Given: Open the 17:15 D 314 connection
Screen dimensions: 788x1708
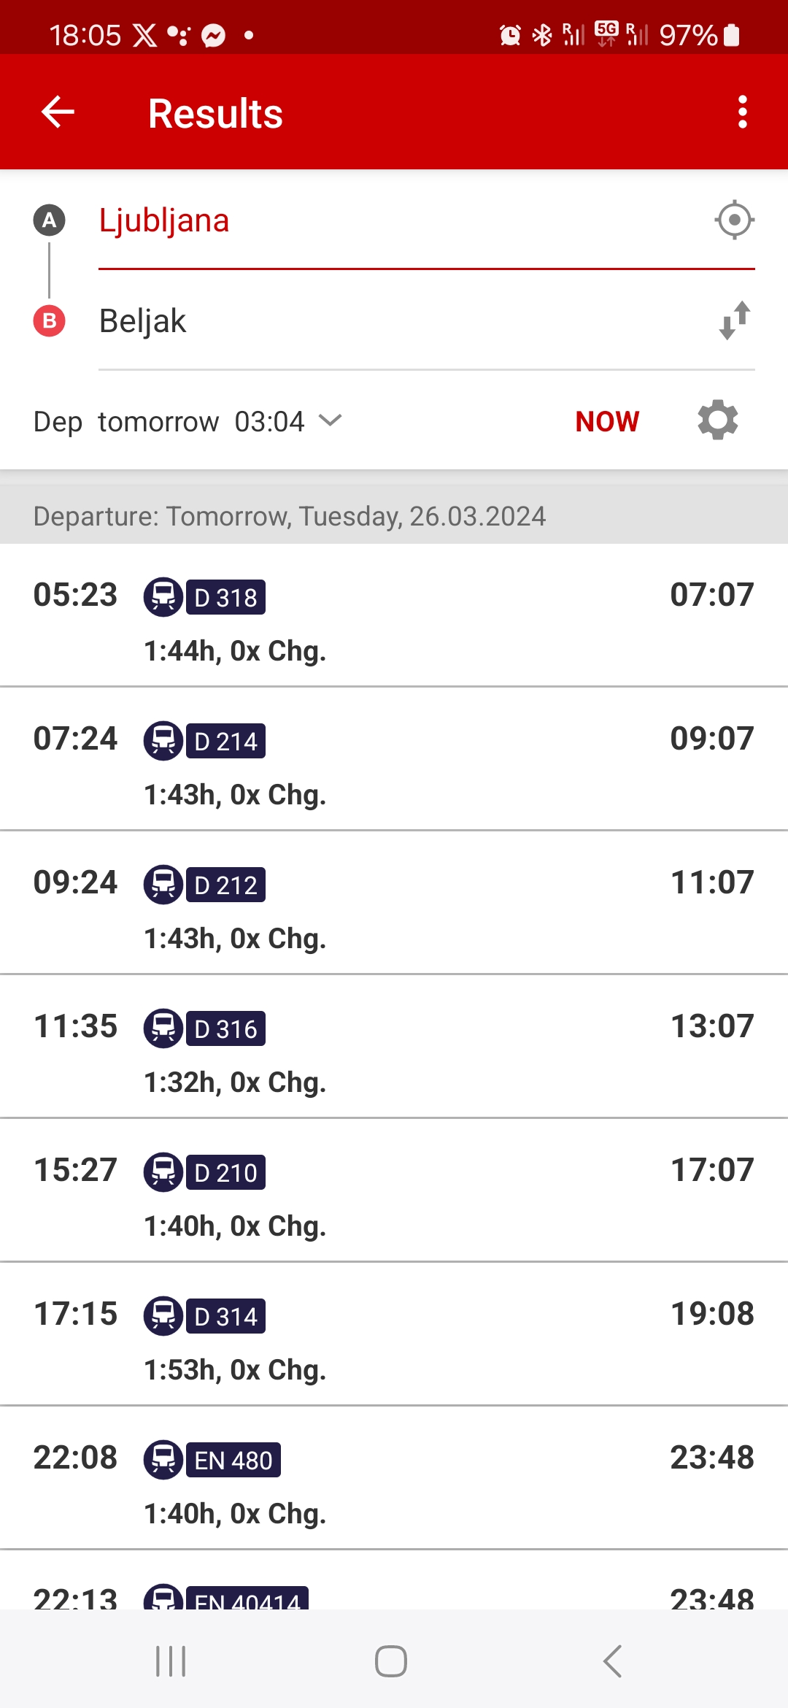Looking at the screenshot, I should pyautogui.click(x=394, y=1334).
